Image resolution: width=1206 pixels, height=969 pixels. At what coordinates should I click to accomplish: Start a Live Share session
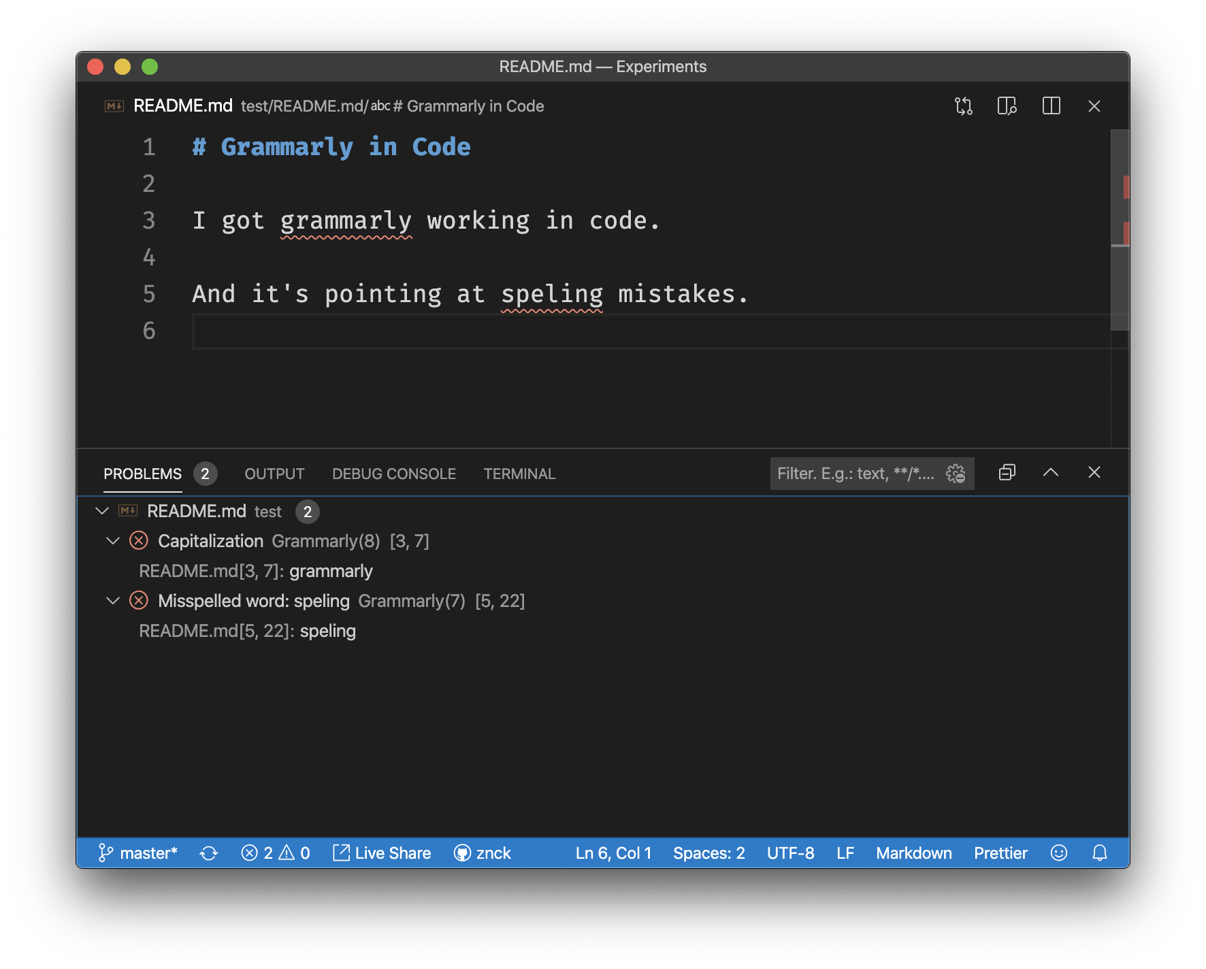382,853
